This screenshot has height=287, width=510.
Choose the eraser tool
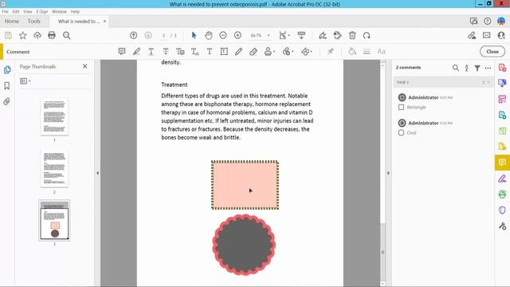(x=253, y=51)
